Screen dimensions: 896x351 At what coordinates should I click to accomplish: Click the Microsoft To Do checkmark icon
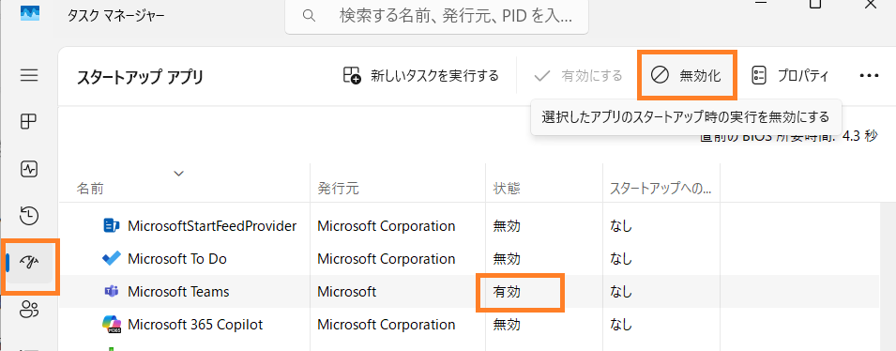pos(111,258)
